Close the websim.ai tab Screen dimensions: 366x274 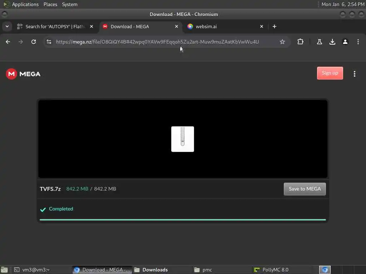click(x=262, y=26)
